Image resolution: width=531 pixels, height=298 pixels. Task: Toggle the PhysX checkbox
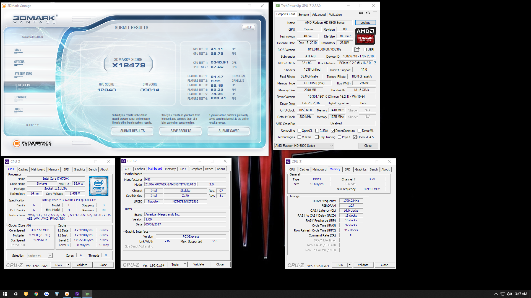339,137
